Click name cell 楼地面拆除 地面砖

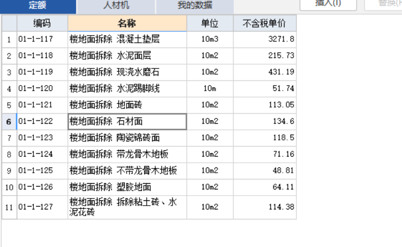(x=127, y=105)
